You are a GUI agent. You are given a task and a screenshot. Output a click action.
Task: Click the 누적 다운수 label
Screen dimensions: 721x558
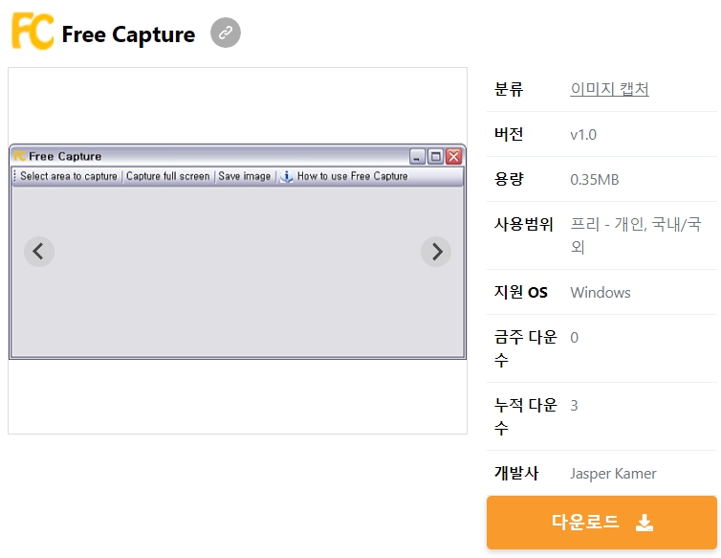pos(526,416)
